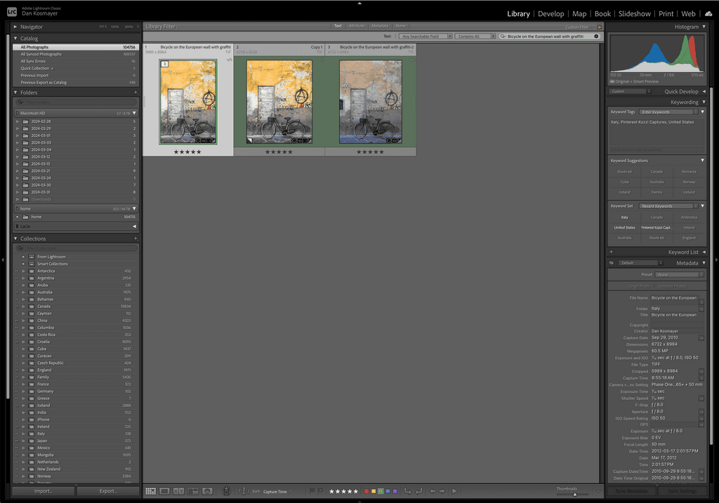Add Cuba keyword suggestion
Viewport: 719px width, 503px height.
624,182
